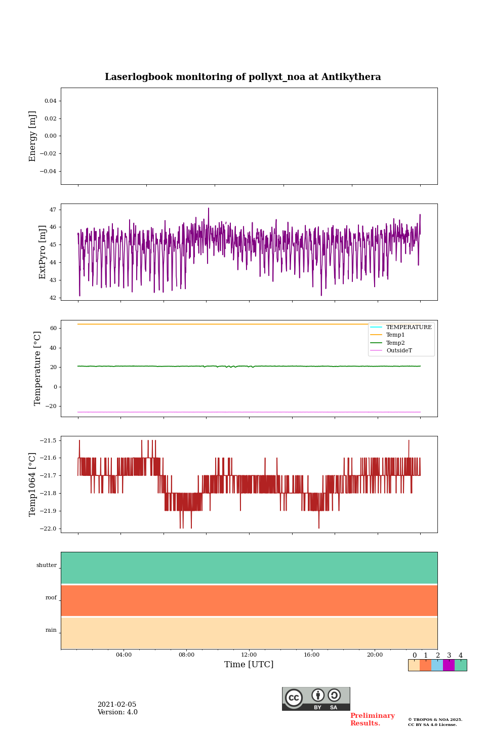Click the −21.5 tick on Temp1064 axis

click(x=49, y=440)
